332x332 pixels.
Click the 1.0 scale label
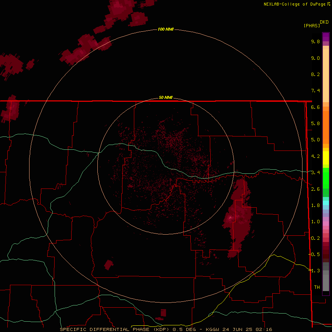315,222
